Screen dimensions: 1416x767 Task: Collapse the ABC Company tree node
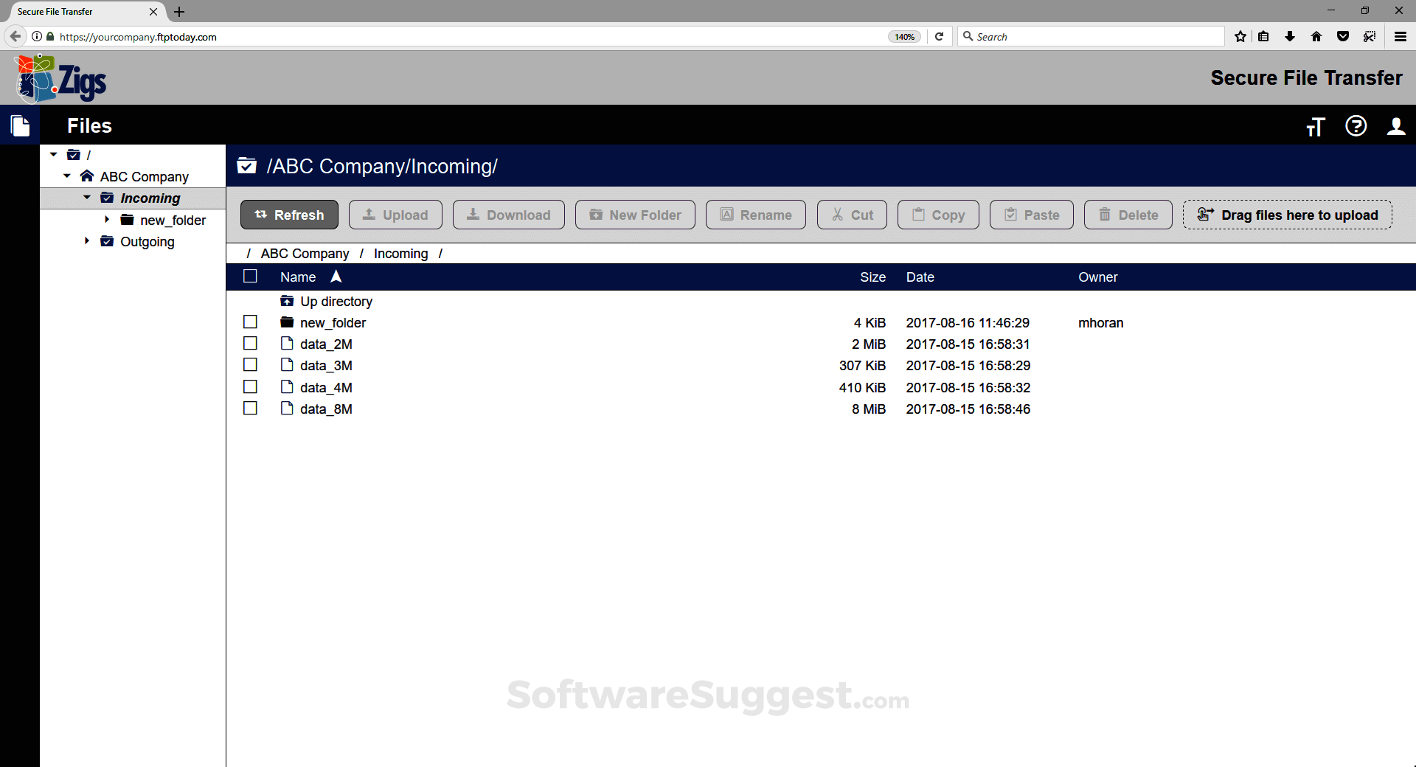tap(66, 176)
